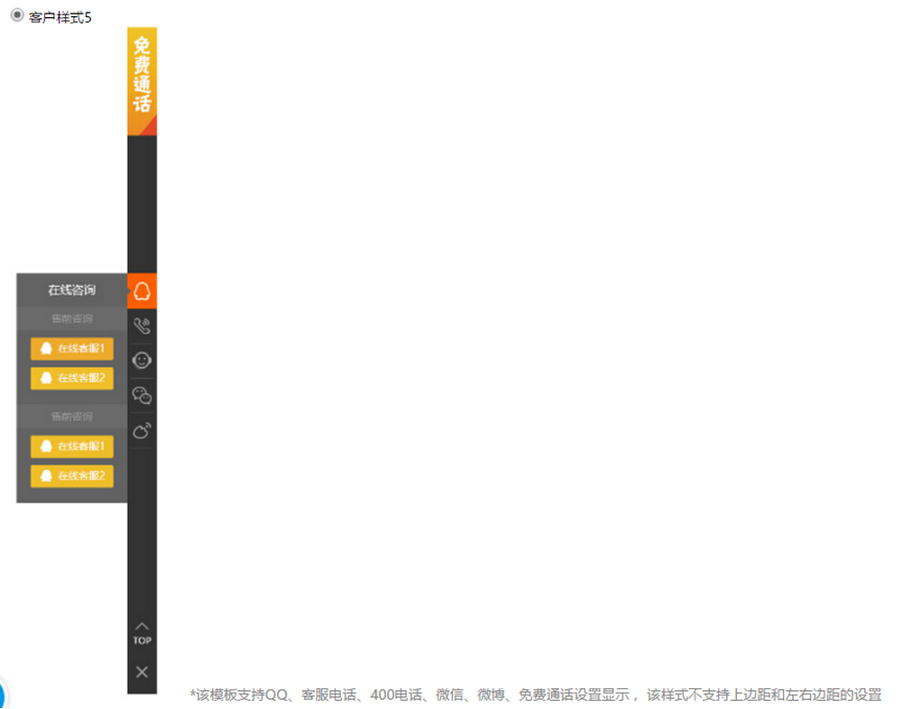Click the 客户样式5 label text
The image size is (902, 709).
[x=60, y=17]
